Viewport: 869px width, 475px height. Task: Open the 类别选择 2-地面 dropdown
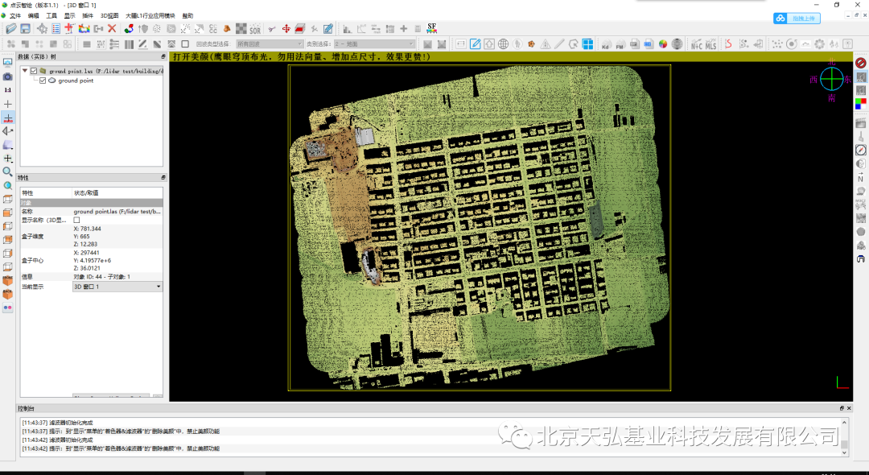374,43
